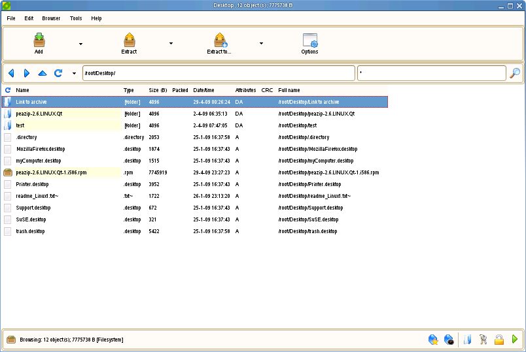Click the Add to archive icon
Image resolution: width=526 pixels, height=352 pixels.
tap(39, 40)
